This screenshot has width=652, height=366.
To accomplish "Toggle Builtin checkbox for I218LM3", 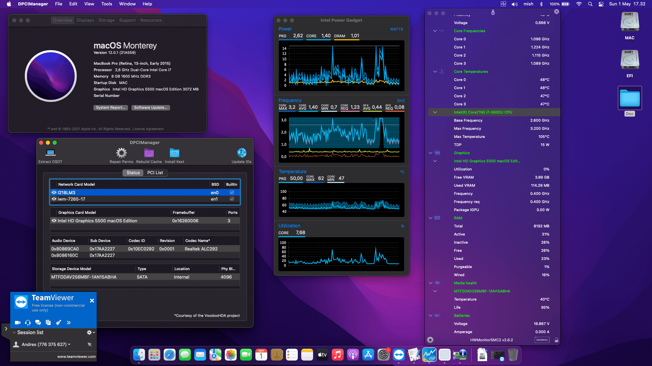I will click(232, 192).
